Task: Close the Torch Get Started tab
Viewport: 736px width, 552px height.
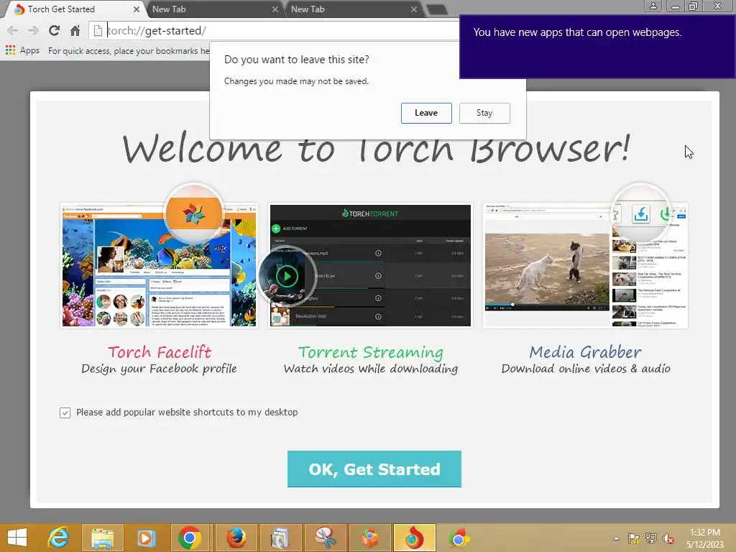Action: coord(136,9)
